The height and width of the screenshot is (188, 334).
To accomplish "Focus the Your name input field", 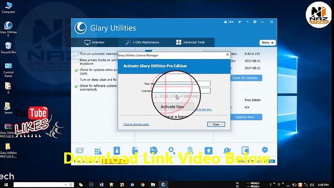I will pyautogui.click(x=182, y=84).
